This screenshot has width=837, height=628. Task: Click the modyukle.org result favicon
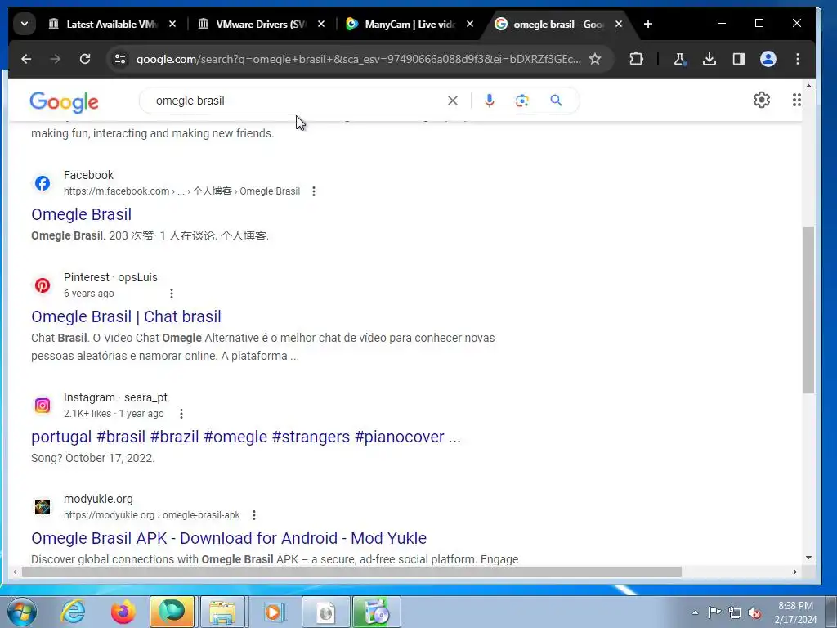coord(43,507)
